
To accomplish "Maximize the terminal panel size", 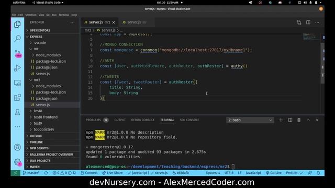I will point(308,120).
